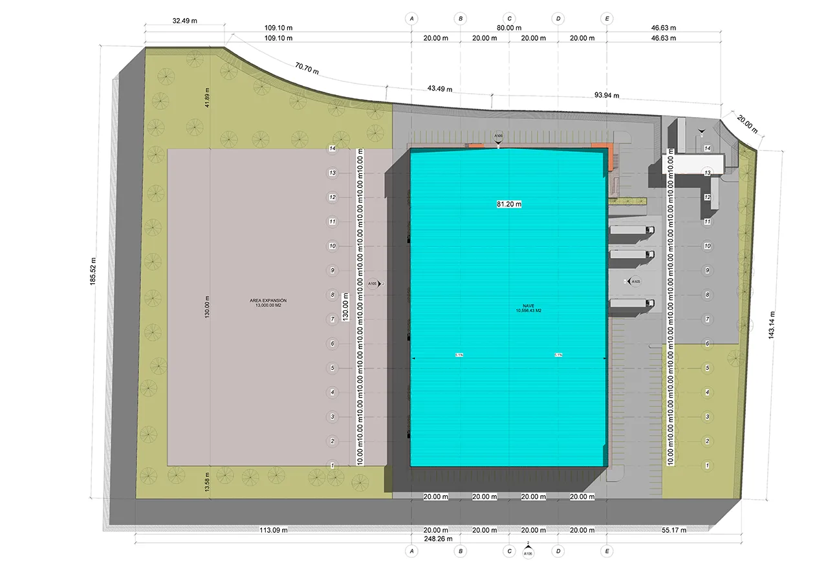Select the 81.20 m dimension on the roof
The image size is (828, 565).
tap(509, 204)
